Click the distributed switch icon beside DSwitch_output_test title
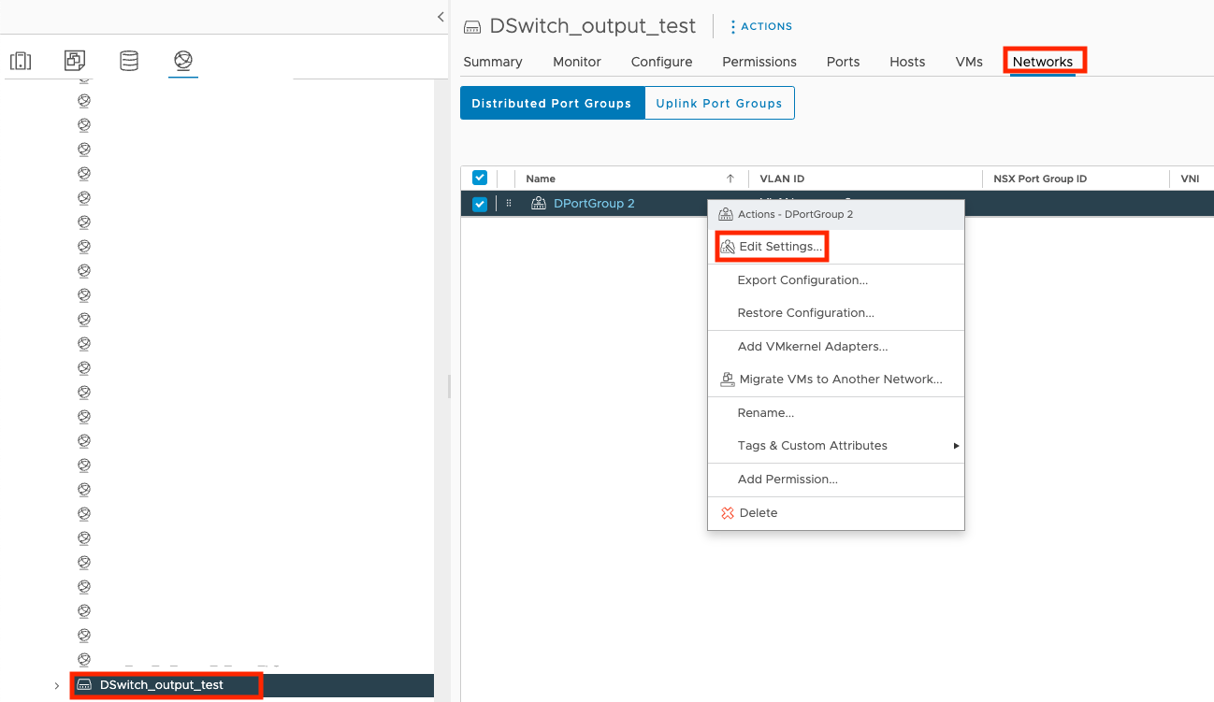The height and width of the screenshot is (702, 1214). tap(472, 26)
